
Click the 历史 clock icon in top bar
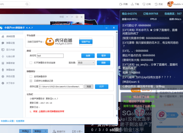pyautogui.click(x=156, y=4)
